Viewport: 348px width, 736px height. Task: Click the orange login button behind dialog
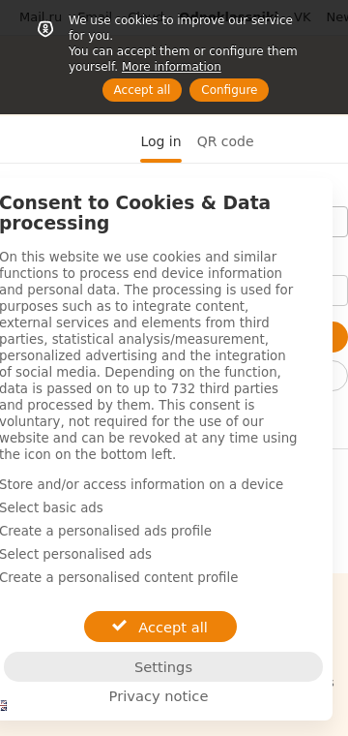(340, 337)
